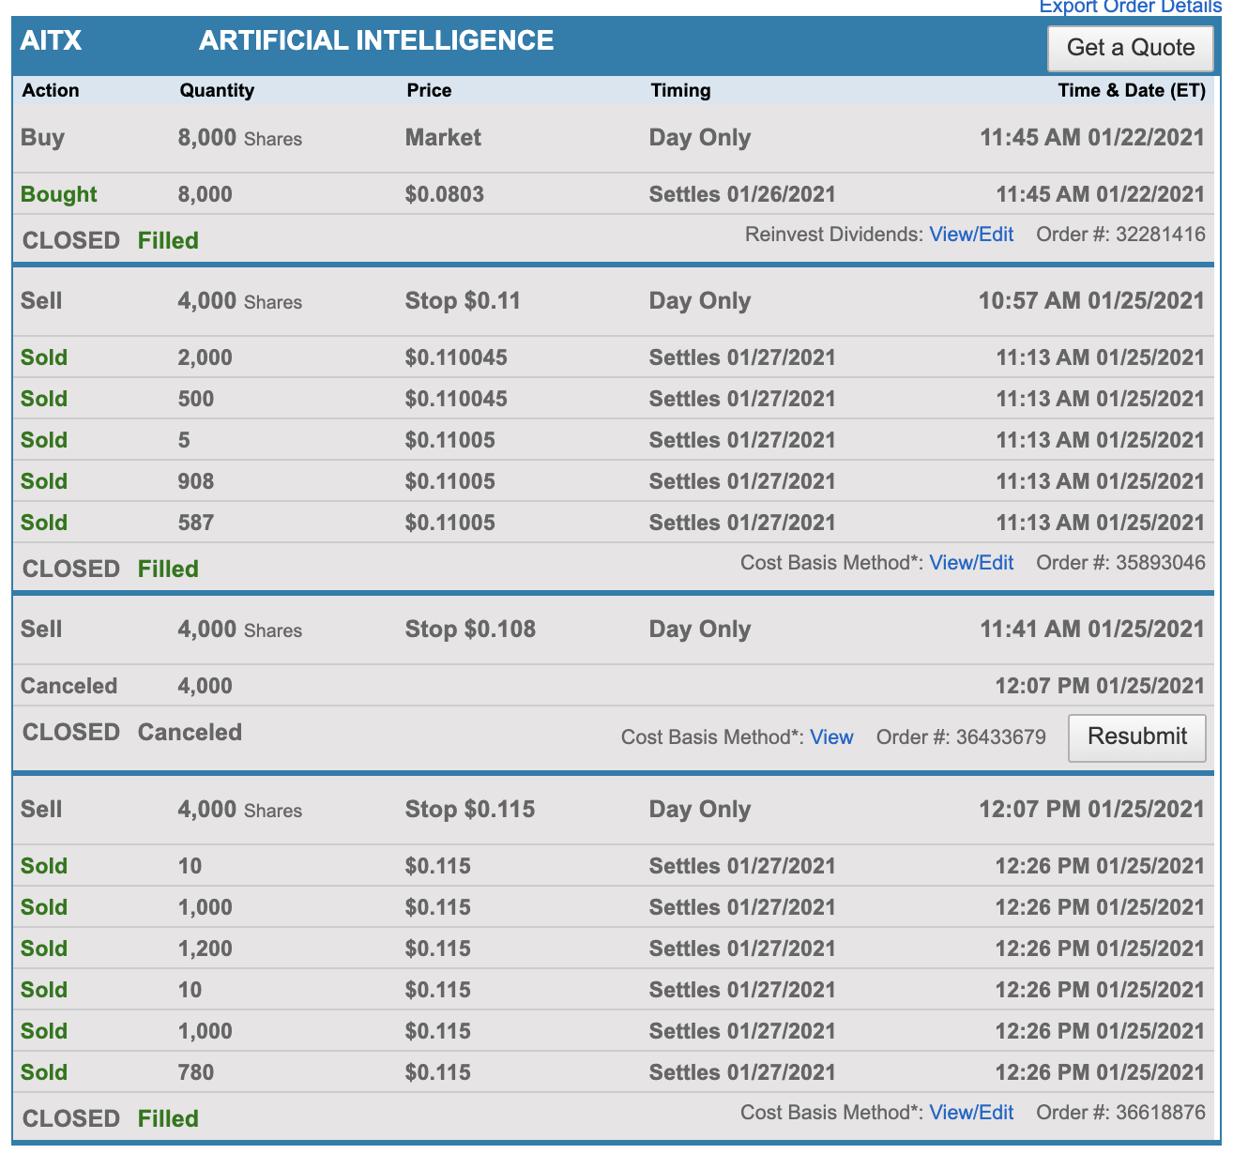
Task: Click the Stop $0.11 sell order price
Action: [x=463, y=301]
